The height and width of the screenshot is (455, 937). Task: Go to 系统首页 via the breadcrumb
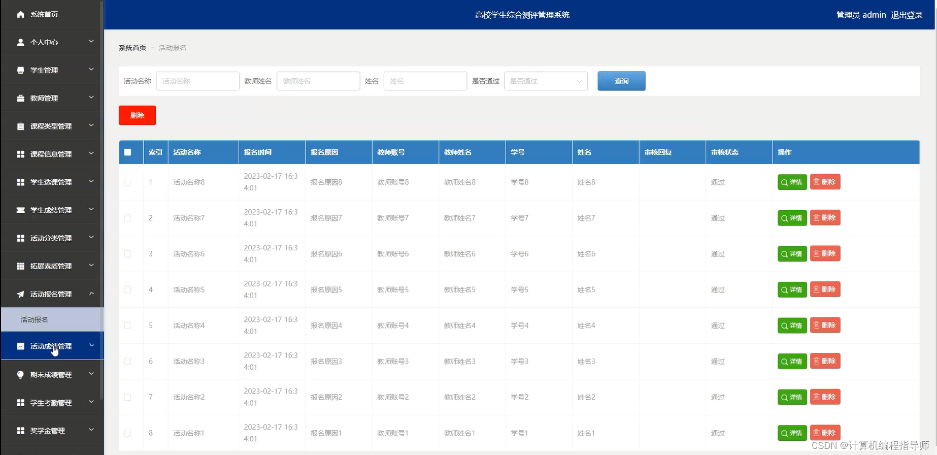132,47
